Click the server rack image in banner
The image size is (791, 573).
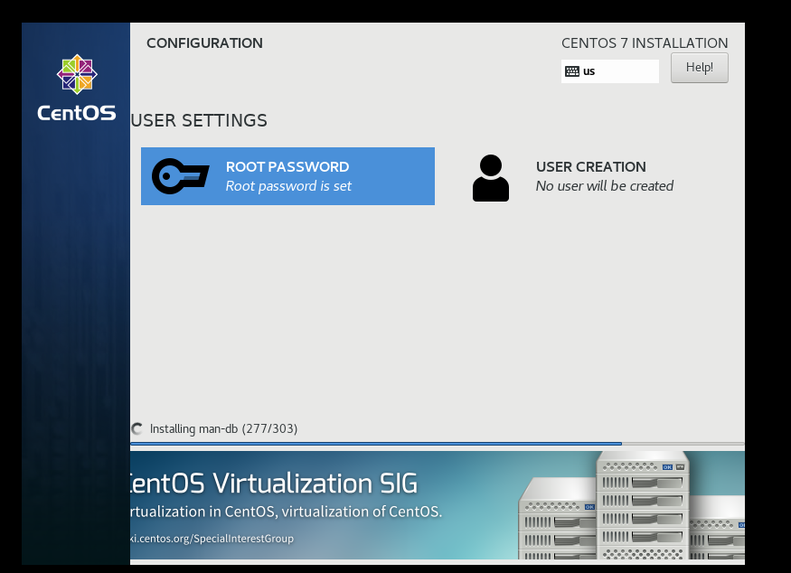click(x=632, y=505)
